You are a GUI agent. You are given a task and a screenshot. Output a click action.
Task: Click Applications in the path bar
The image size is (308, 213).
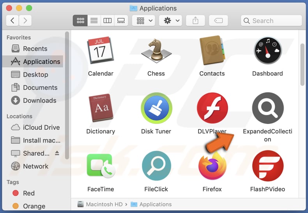point(151,204)
